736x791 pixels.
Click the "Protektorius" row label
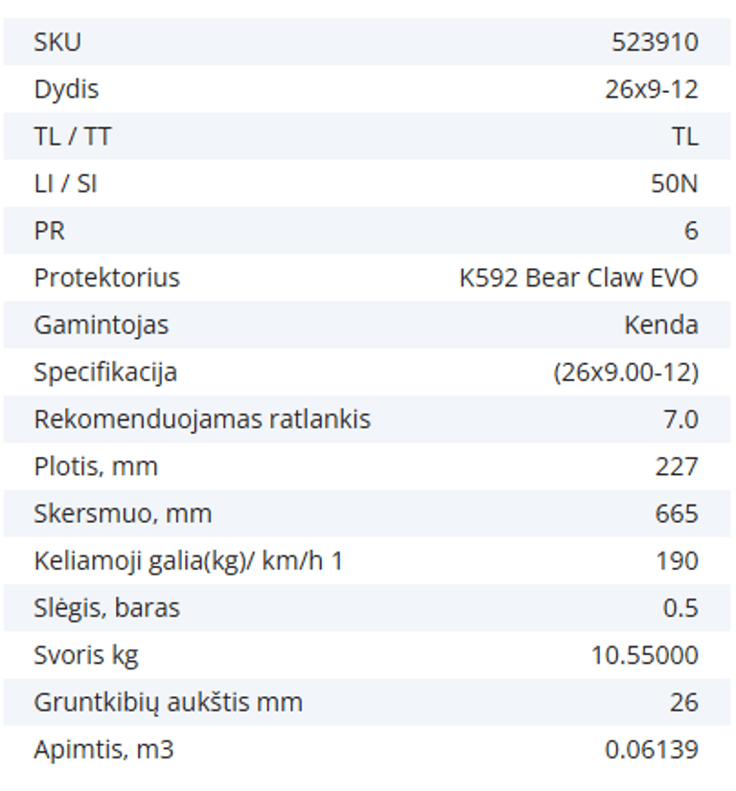(106, 278)
